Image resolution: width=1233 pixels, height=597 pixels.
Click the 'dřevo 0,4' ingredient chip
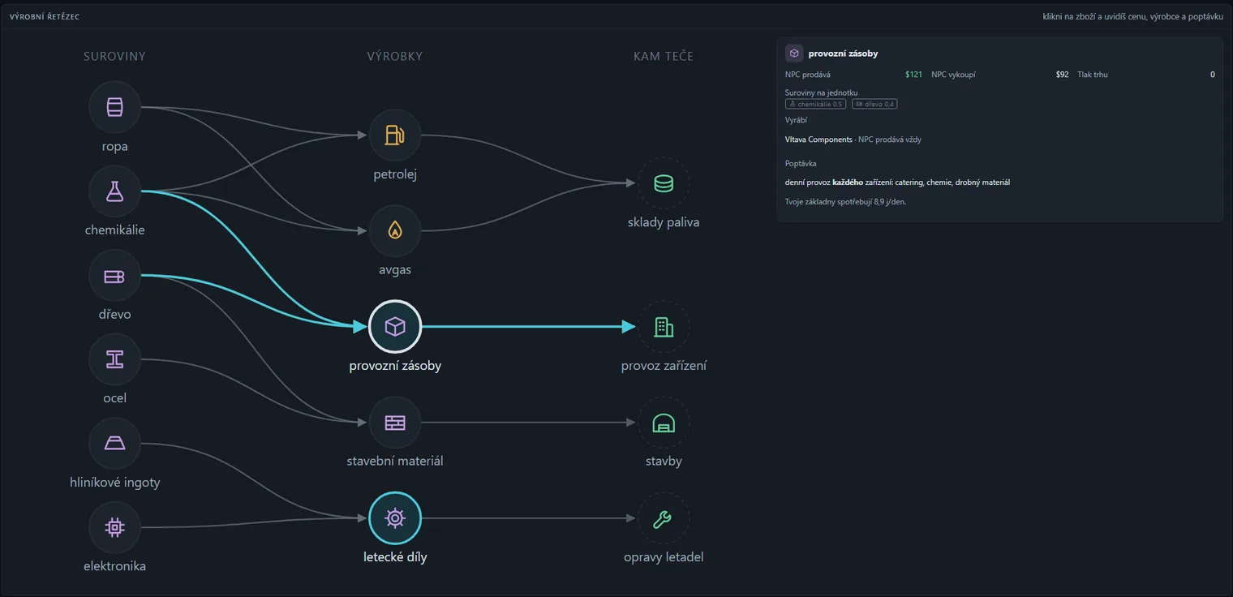pos(874,104)
